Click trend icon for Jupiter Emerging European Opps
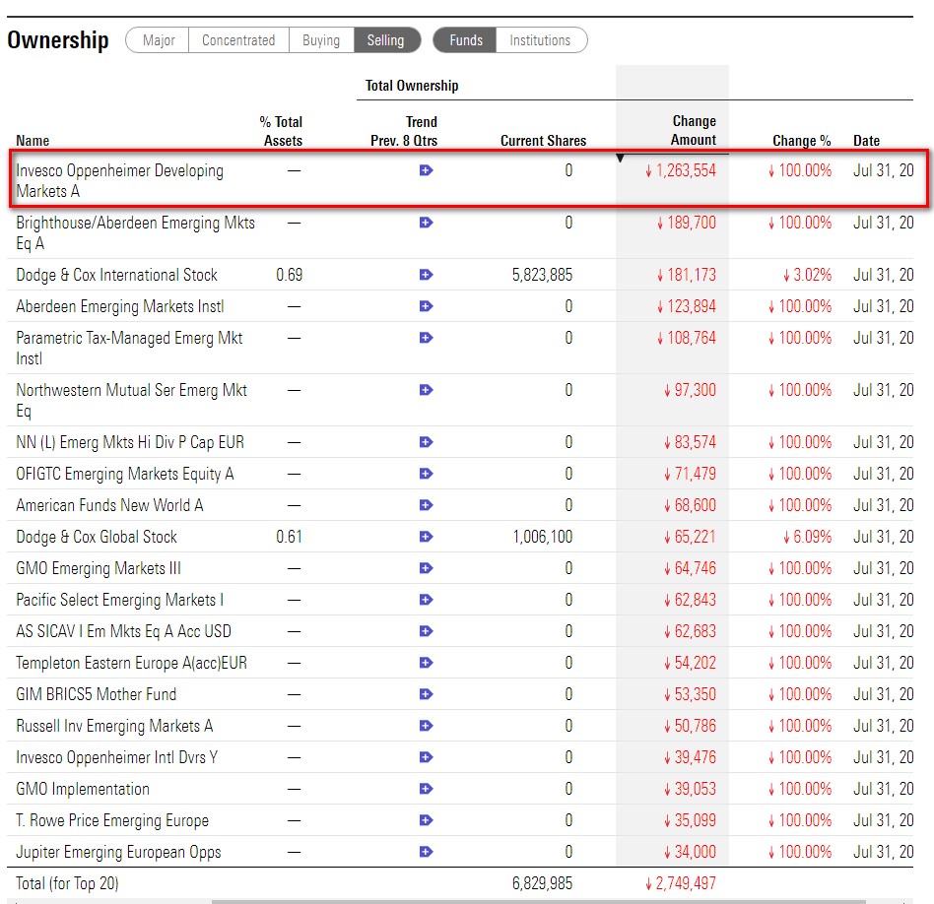The width and height of the screenshot is (934, 904). pyautogui.click(x=426, y=852)
